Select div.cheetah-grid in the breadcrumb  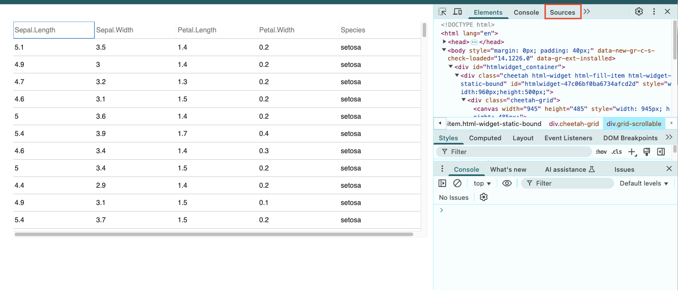pos(574,124)
